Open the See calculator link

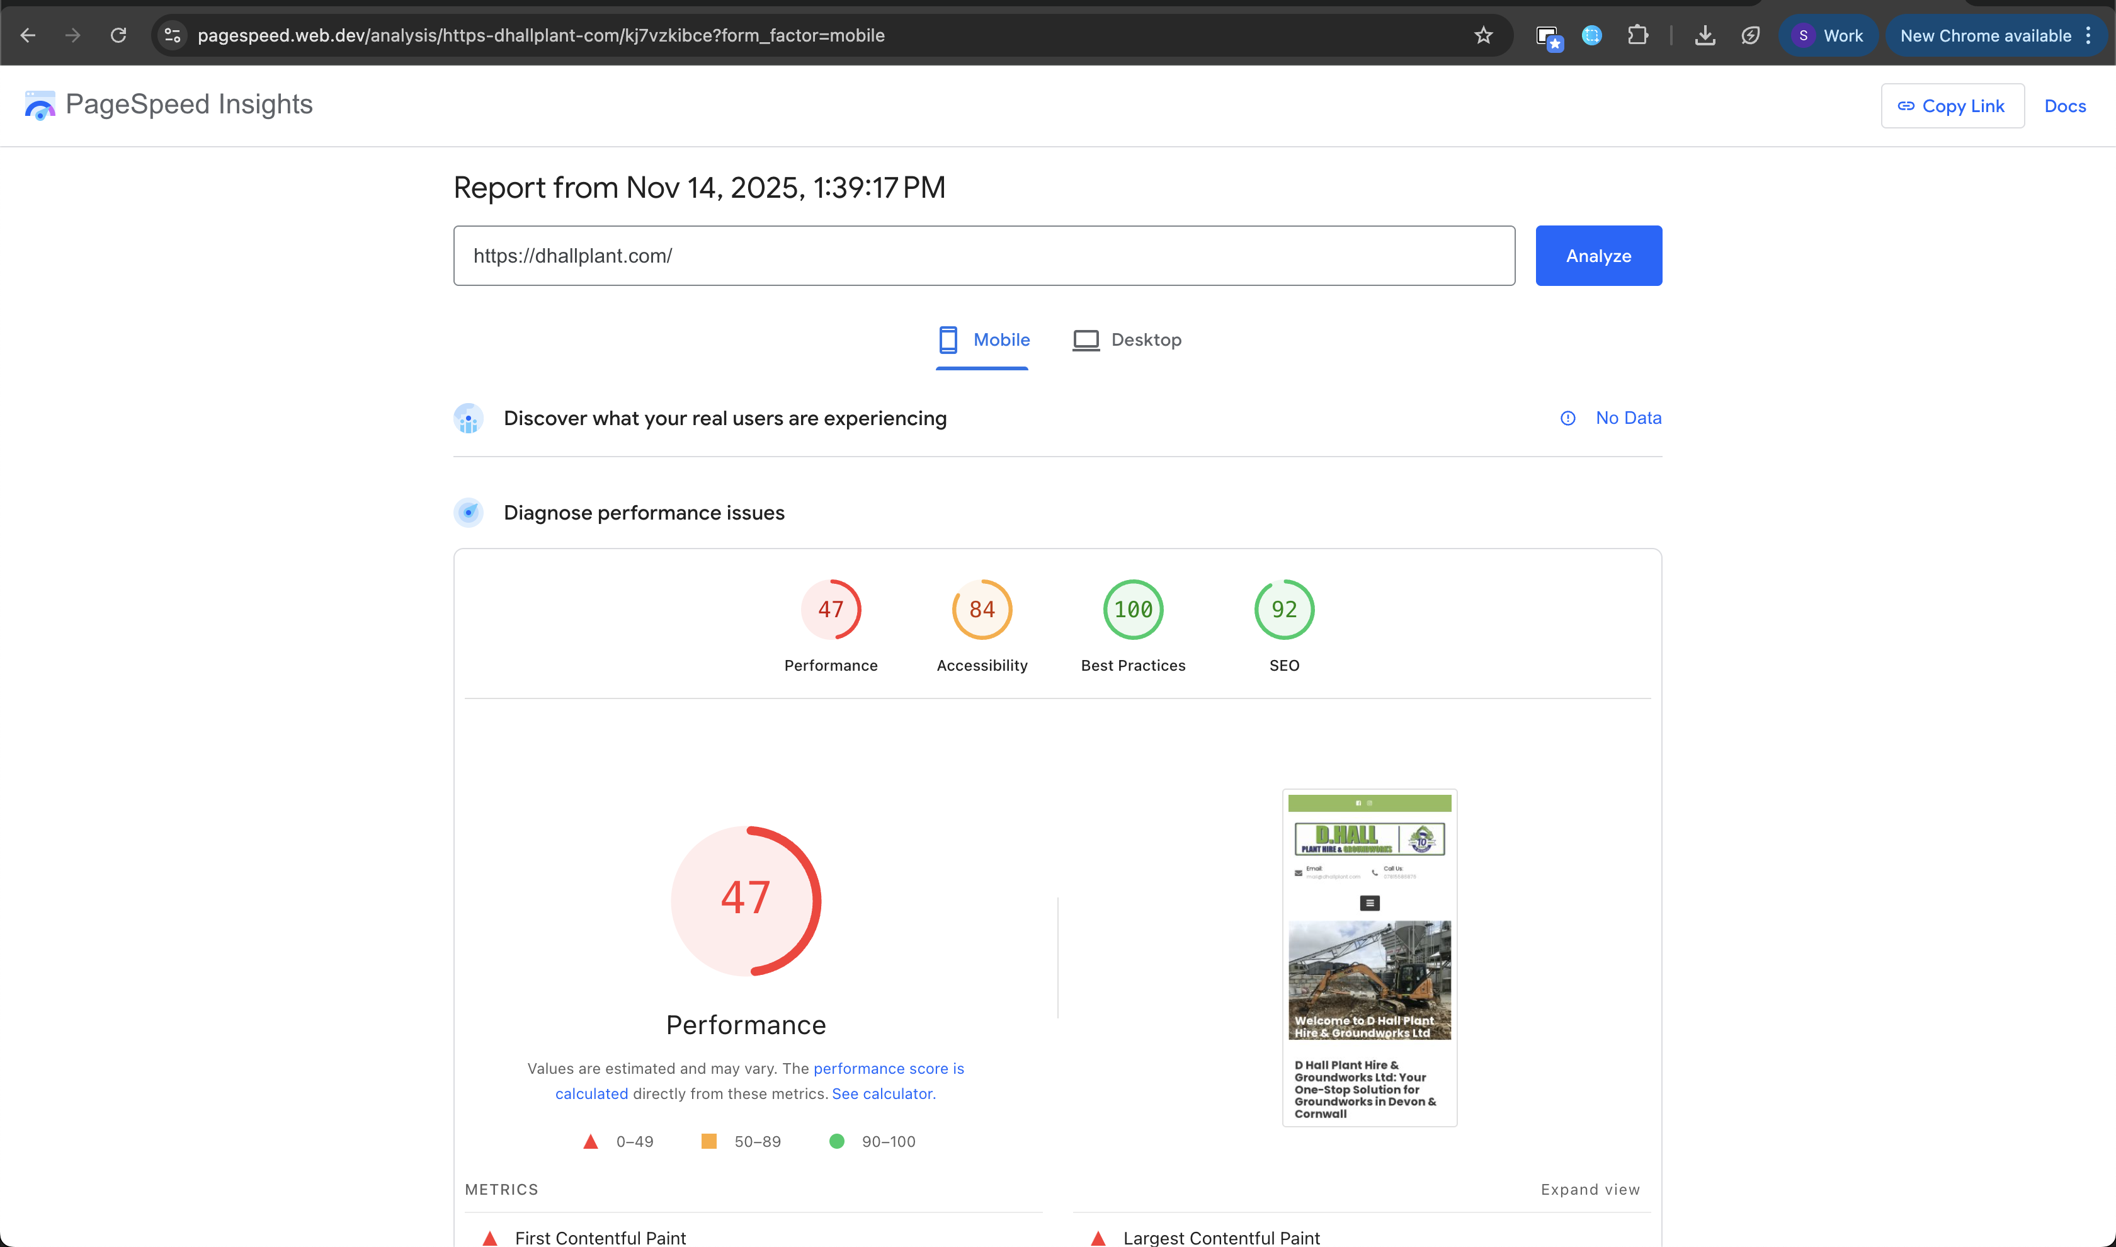point(881,1093)
